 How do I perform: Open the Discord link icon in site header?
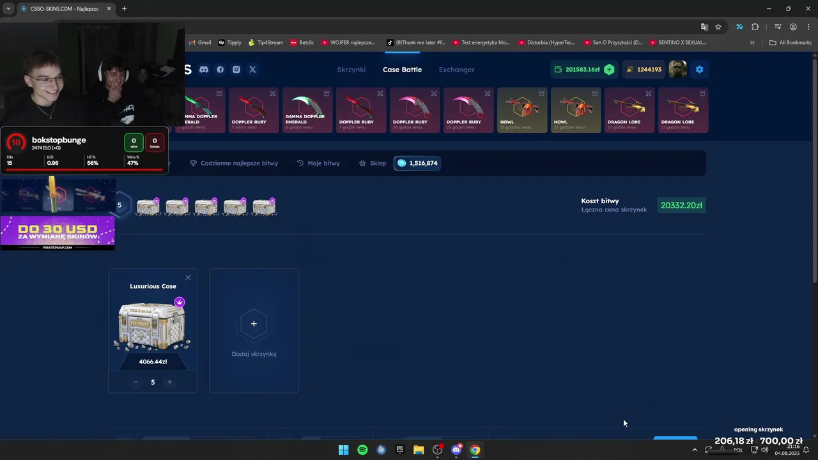204,70
